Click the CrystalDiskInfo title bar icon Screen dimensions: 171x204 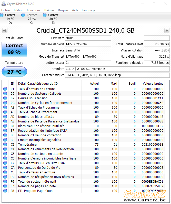[x=4, y=4]
